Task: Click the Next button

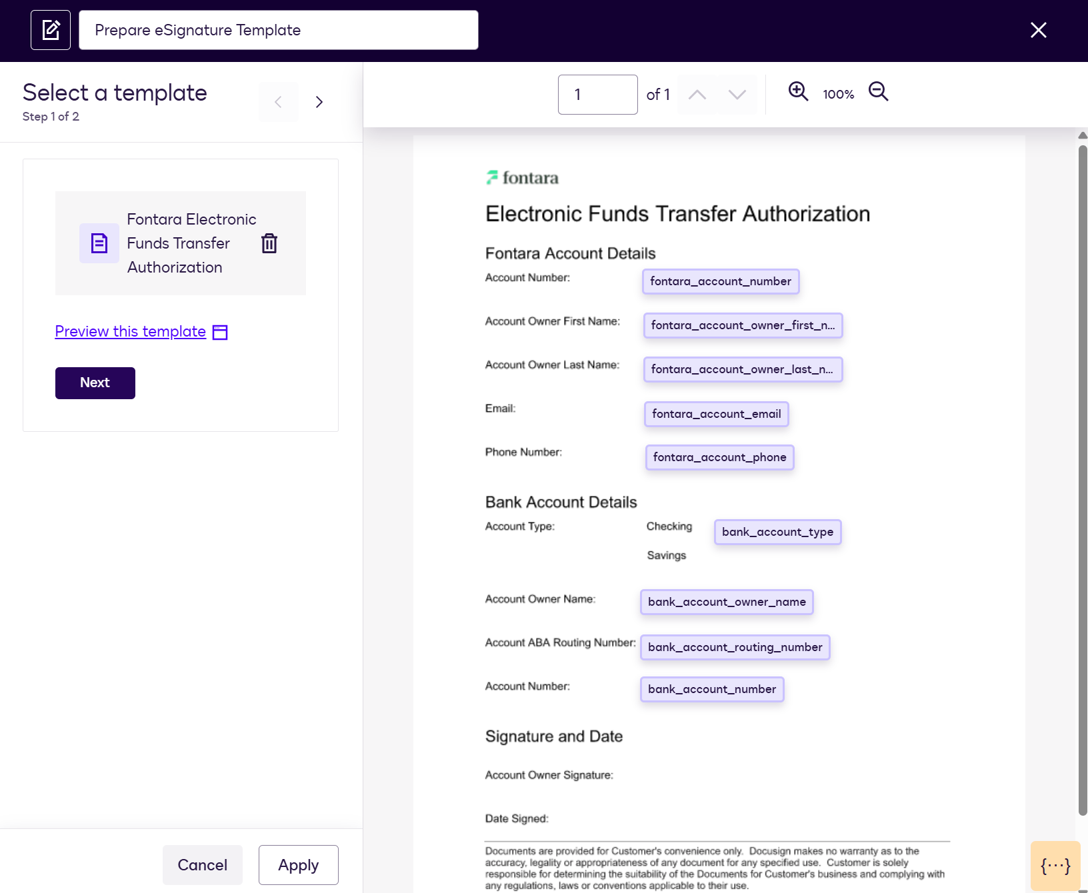Action: (95, 383)
